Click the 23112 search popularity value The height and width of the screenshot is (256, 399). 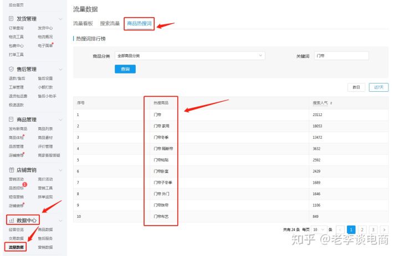click(318, 115)
